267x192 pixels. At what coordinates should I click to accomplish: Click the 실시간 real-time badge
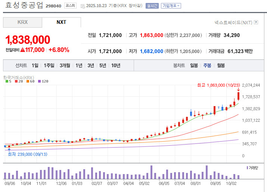[152, 6]
